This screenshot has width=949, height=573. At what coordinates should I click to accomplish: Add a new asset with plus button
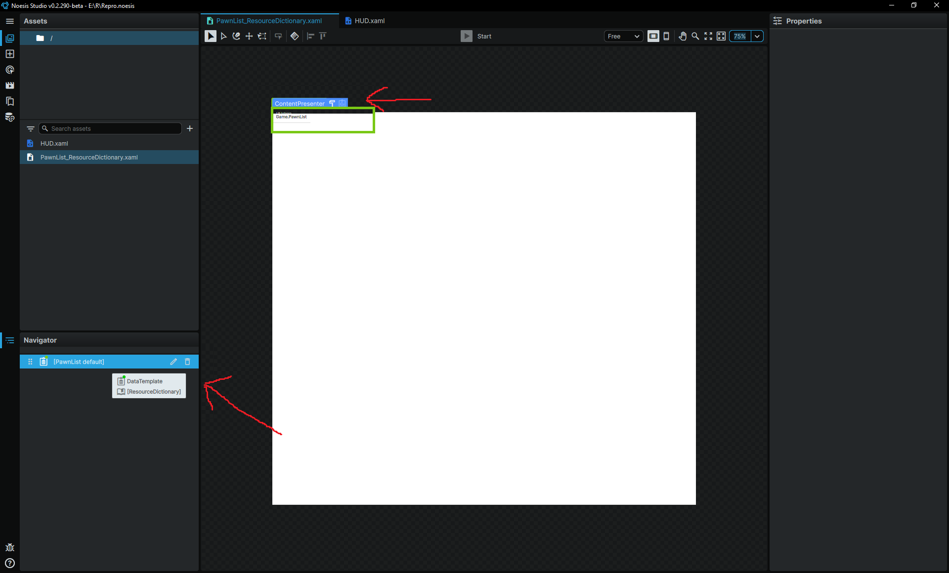[190, 128]
